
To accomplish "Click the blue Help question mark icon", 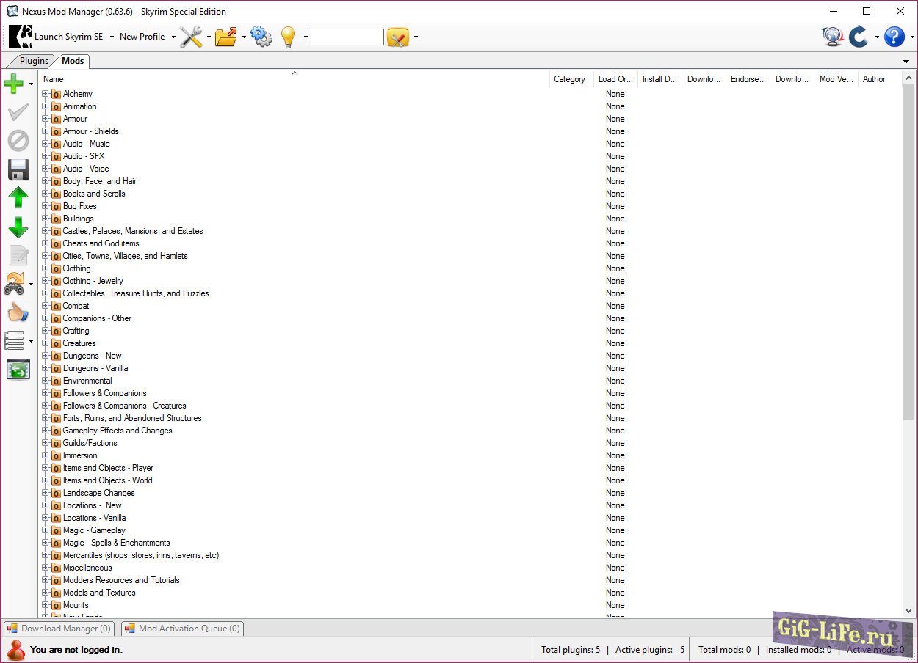I will (x=894, y=37).
